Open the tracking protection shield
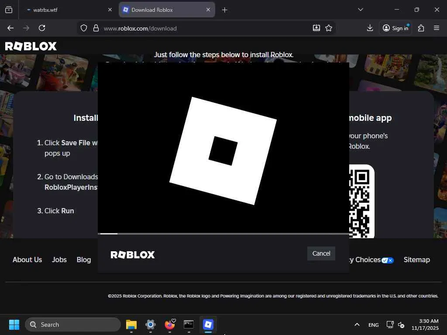 83,28
